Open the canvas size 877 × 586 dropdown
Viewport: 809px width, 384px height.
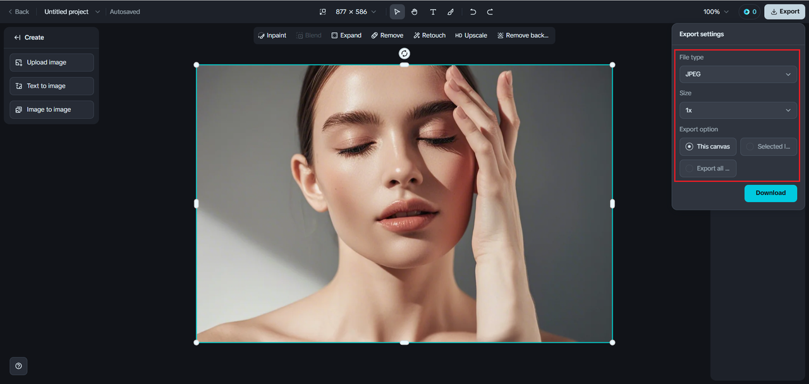356,11
